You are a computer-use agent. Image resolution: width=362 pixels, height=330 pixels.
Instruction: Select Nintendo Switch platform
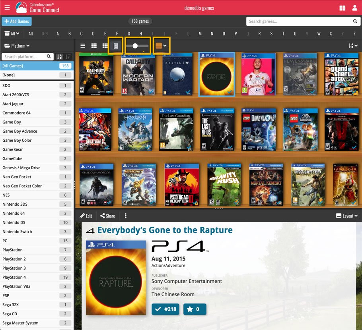(x=37, y=232)
